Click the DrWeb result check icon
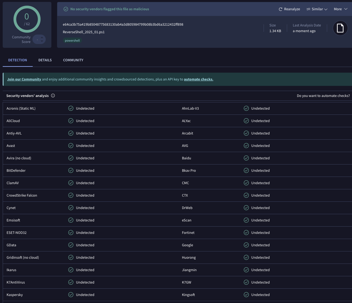Image resolution: width=352 pixels, height=303 pixels. (x=246, y=208)
